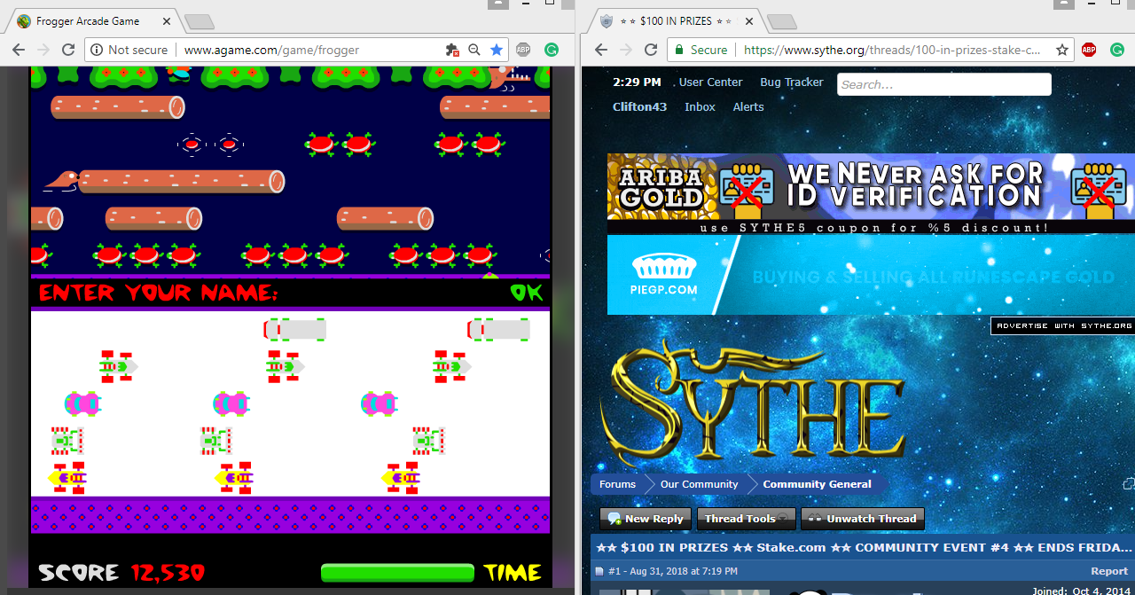Go to Our Community breadcrumb

pyautogui.click(x=699, y=484)
